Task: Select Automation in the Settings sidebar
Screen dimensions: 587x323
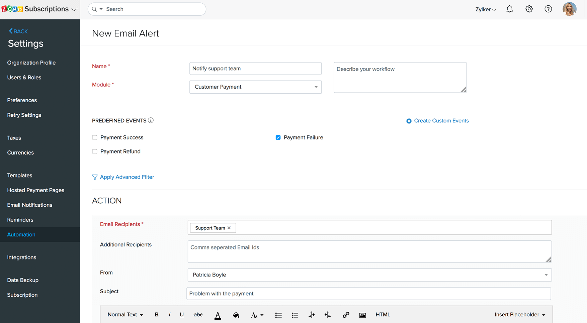Action: point(21,234)
